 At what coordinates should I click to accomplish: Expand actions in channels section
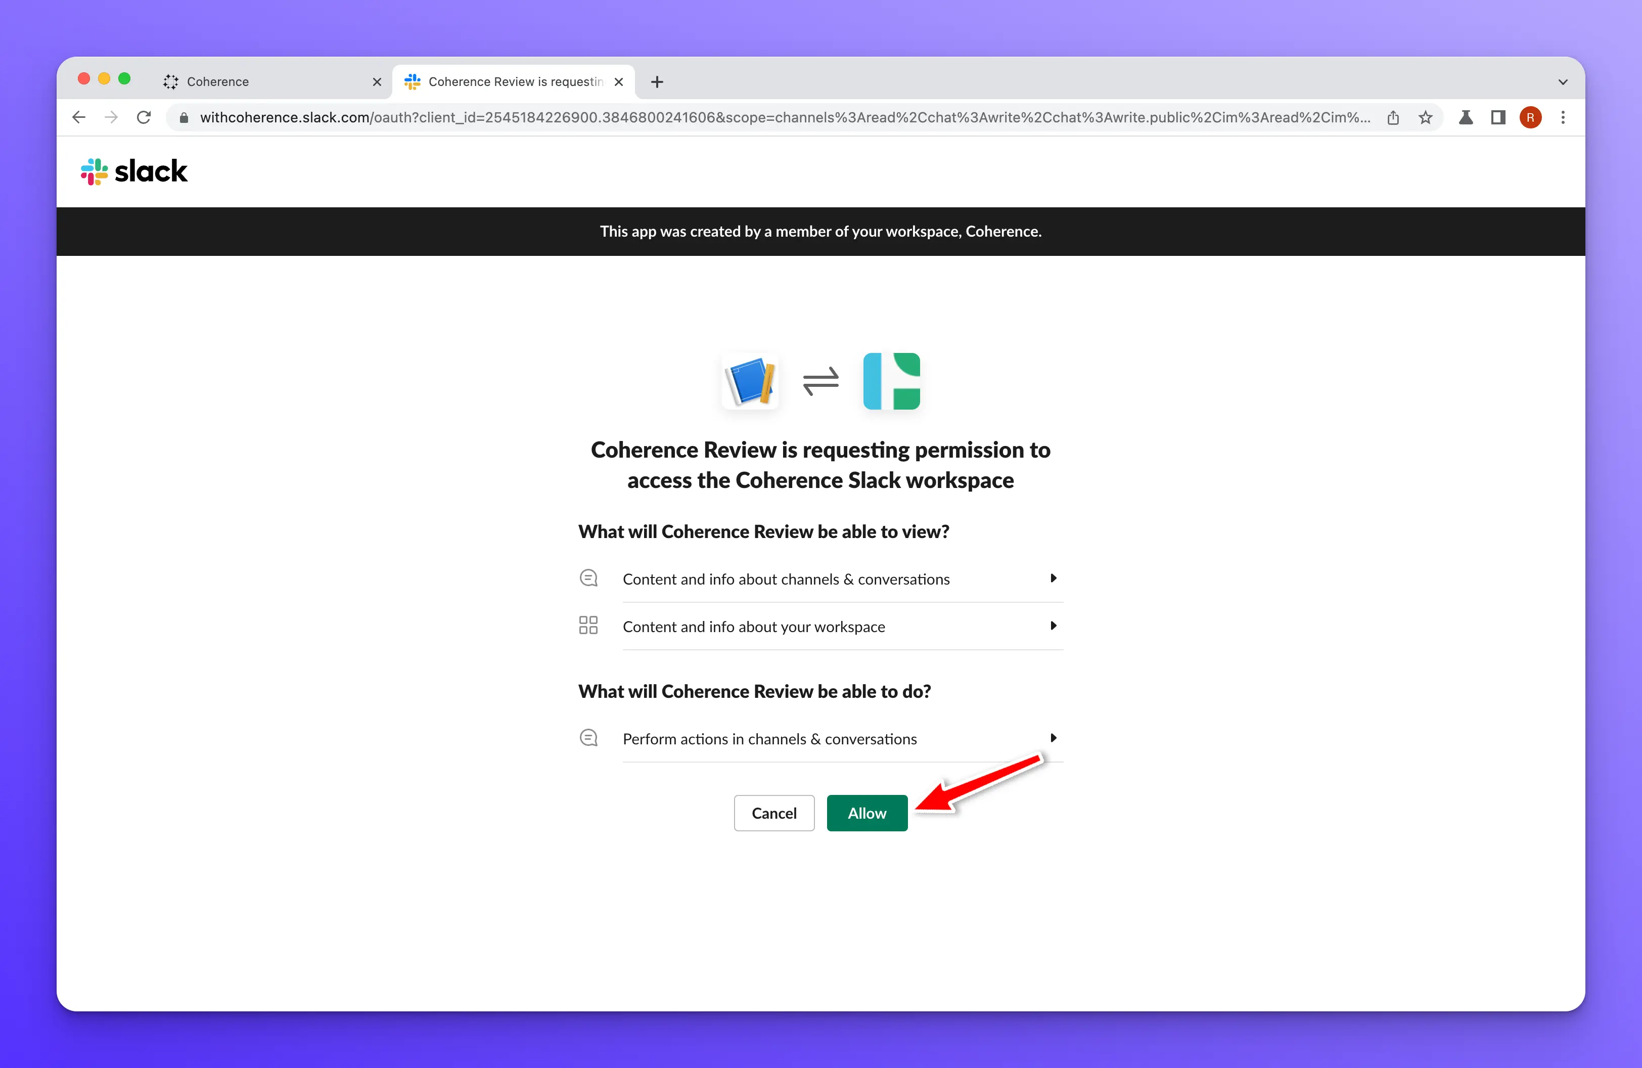coord(1053,738)
